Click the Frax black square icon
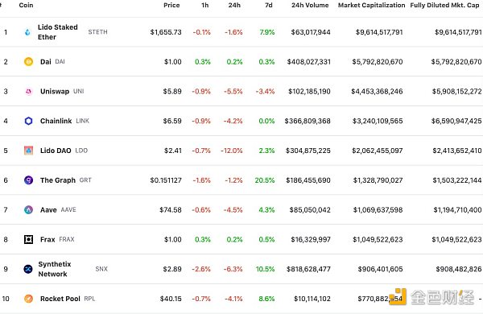The width and height of the screenshot is (483, 314). click(x=28, y=239)
